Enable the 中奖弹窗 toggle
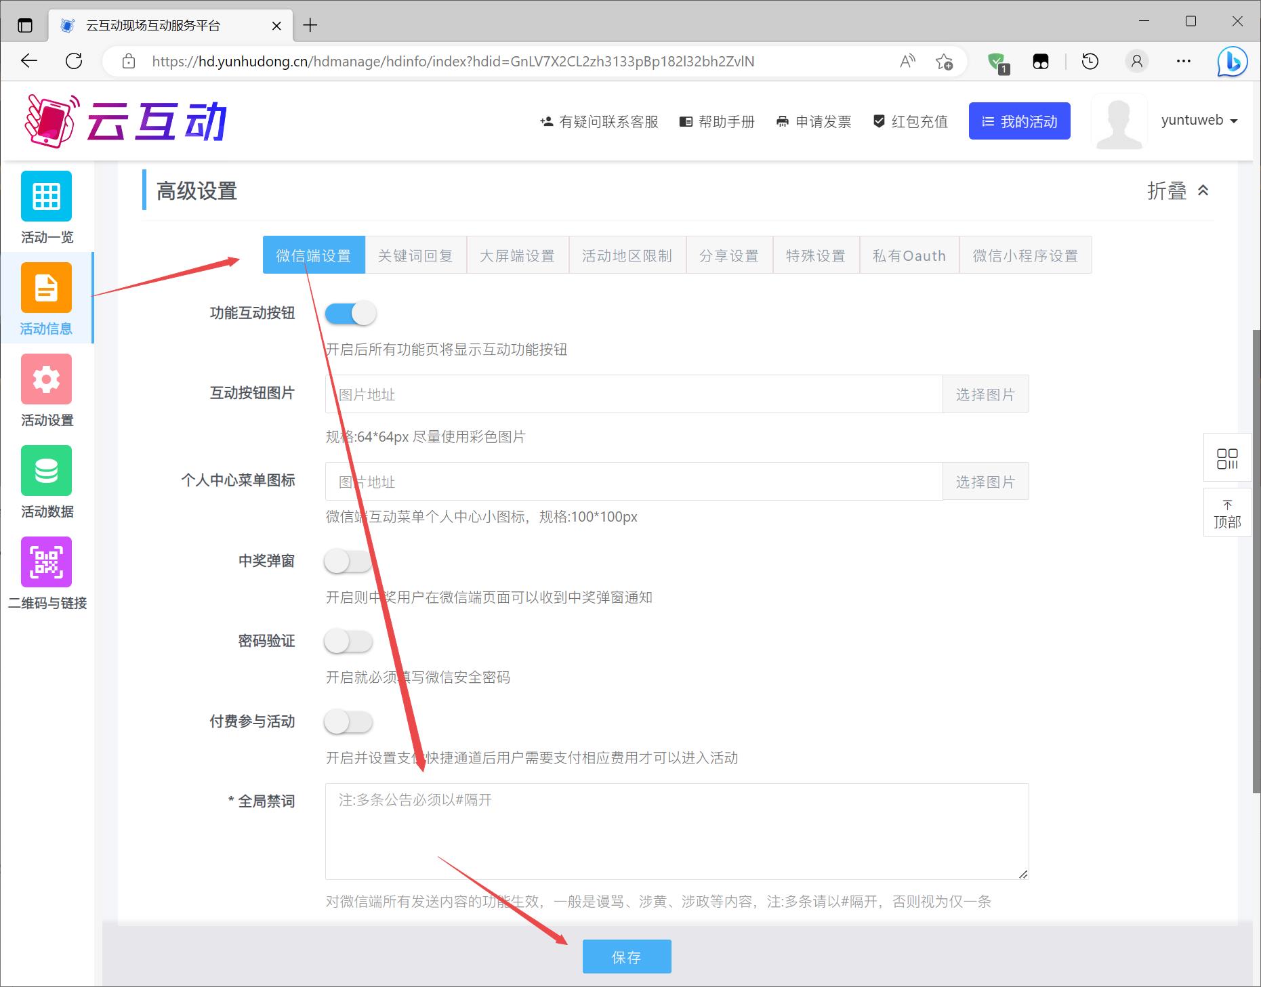 click(348, 562)
